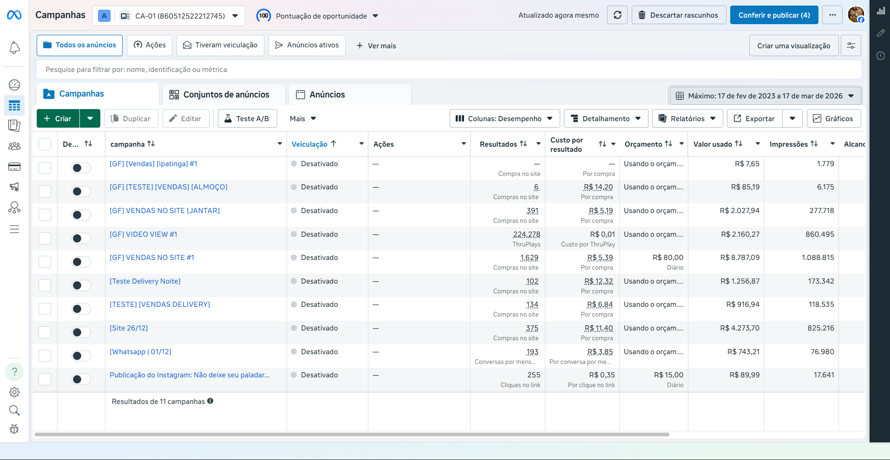Image resolution: width=890 pixels, height=460 pixels.
Task: Open Account Overview from the left sidebar
Action: point(14,85)
